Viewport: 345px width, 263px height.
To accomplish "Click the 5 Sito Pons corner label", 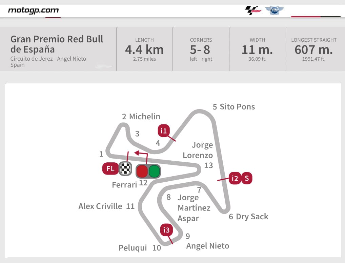I will [x=234, y=107].
